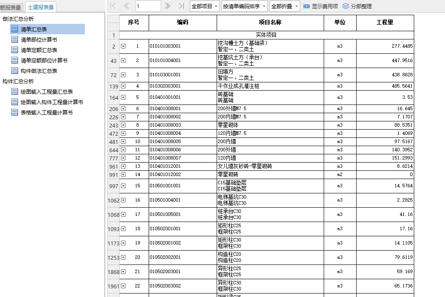Click the 工程量 column header
Screen dimensions: 445x297
click(x=385, y=23)
